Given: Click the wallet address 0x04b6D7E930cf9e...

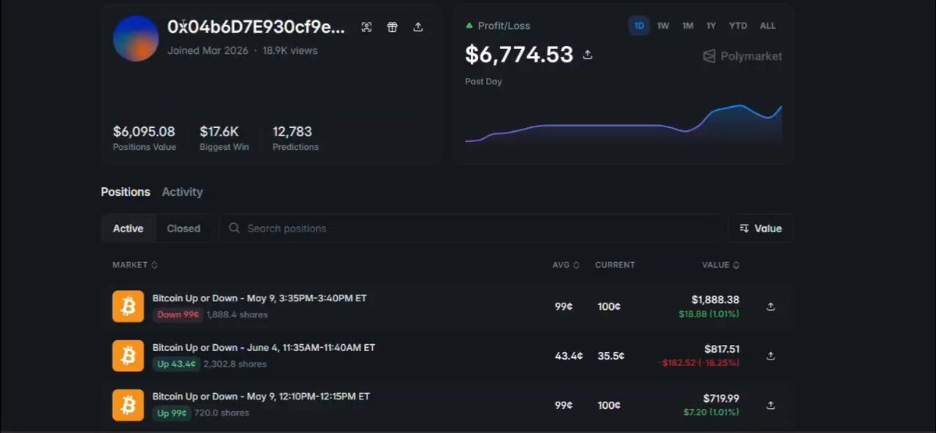Looking at the screenshot, I should [x=256, y=27].
